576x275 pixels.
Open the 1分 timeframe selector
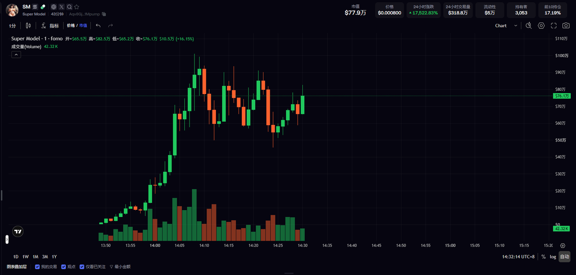[12, 25]
